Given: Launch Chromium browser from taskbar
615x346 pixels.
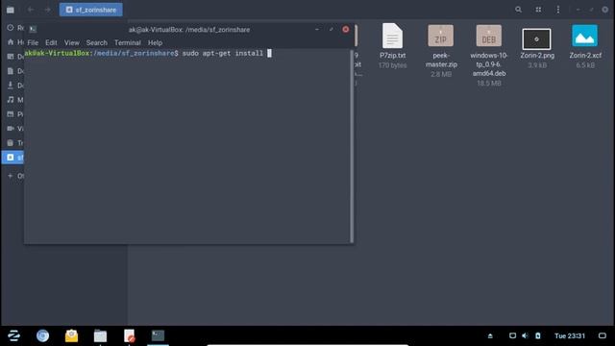Looking at the screenshot, I should (x=42, y=335).
